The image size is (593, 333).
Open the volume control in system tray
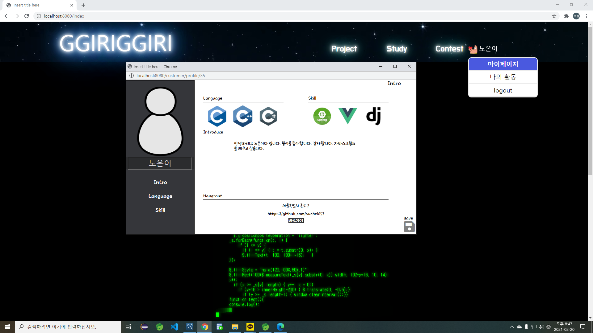coord(541,327)
